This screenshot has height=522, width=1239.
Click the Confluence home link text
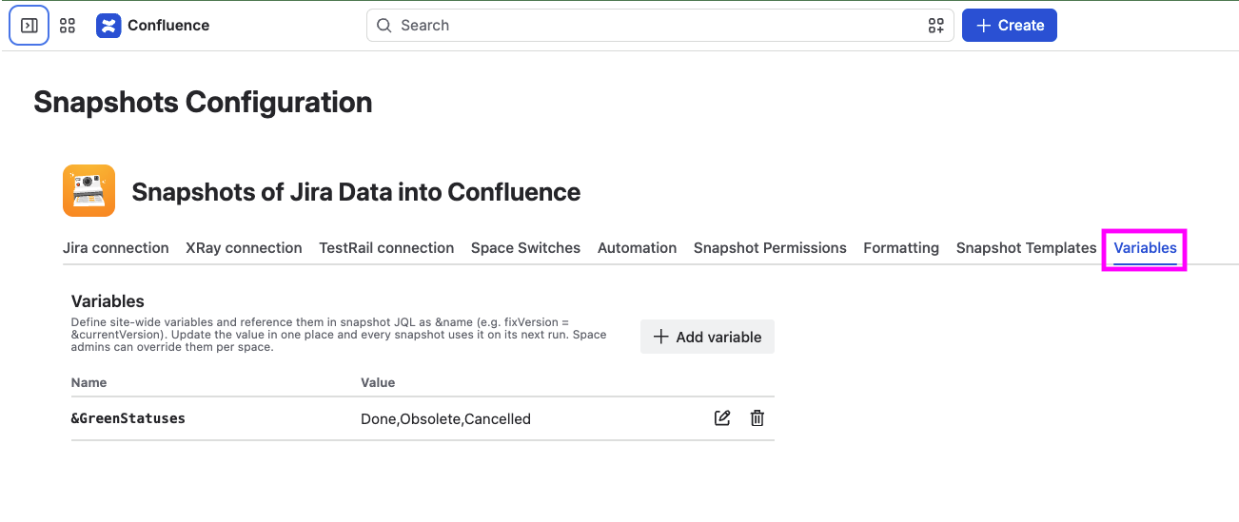click(x=168, y=26)
